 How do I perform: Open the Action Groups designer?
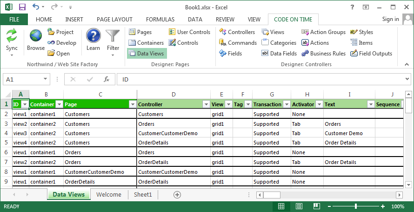coord(324,32)
